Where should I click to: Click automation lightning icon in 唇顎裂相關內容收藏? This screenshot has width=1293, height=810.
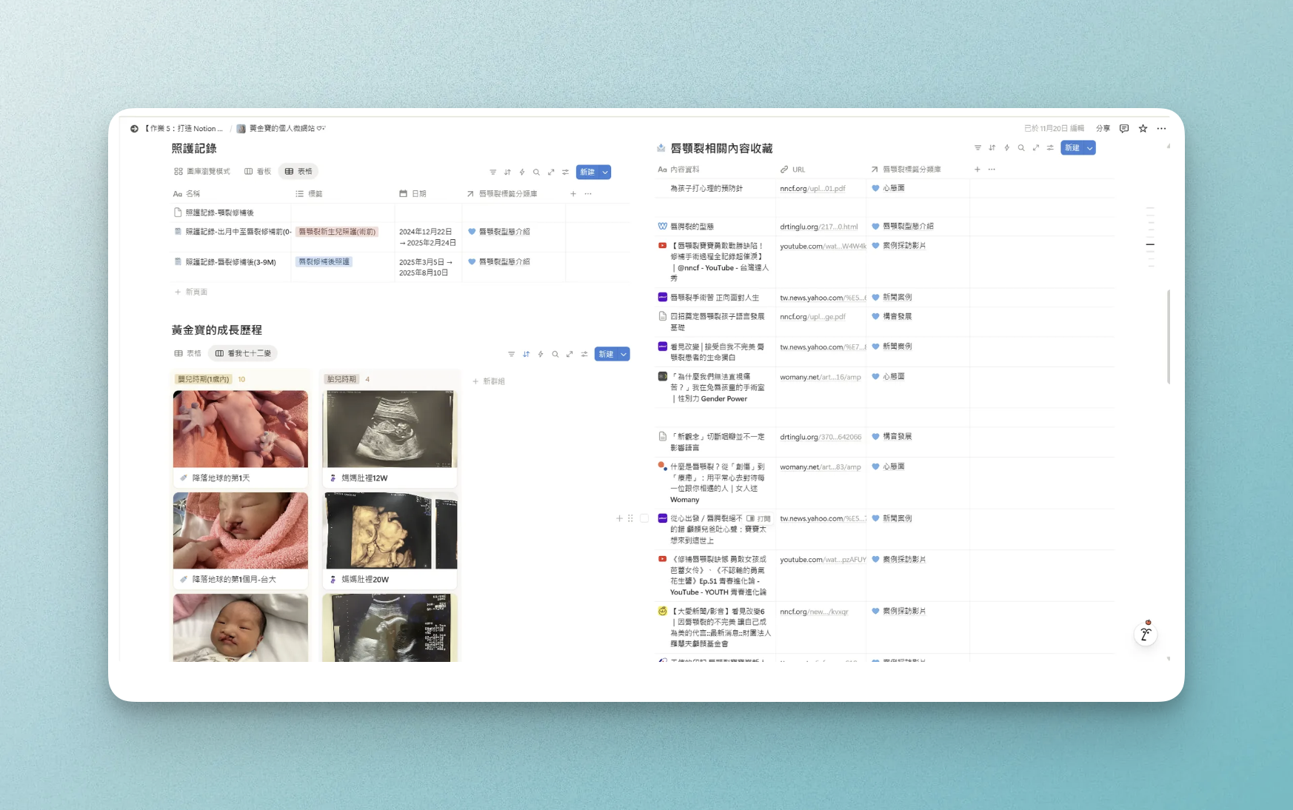tap(1006, 148)
